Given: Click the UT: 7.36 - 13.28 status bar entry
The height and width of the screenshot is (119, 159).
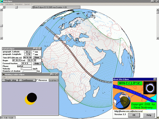Looking at the screenshot, I should (x=8, y=118).
